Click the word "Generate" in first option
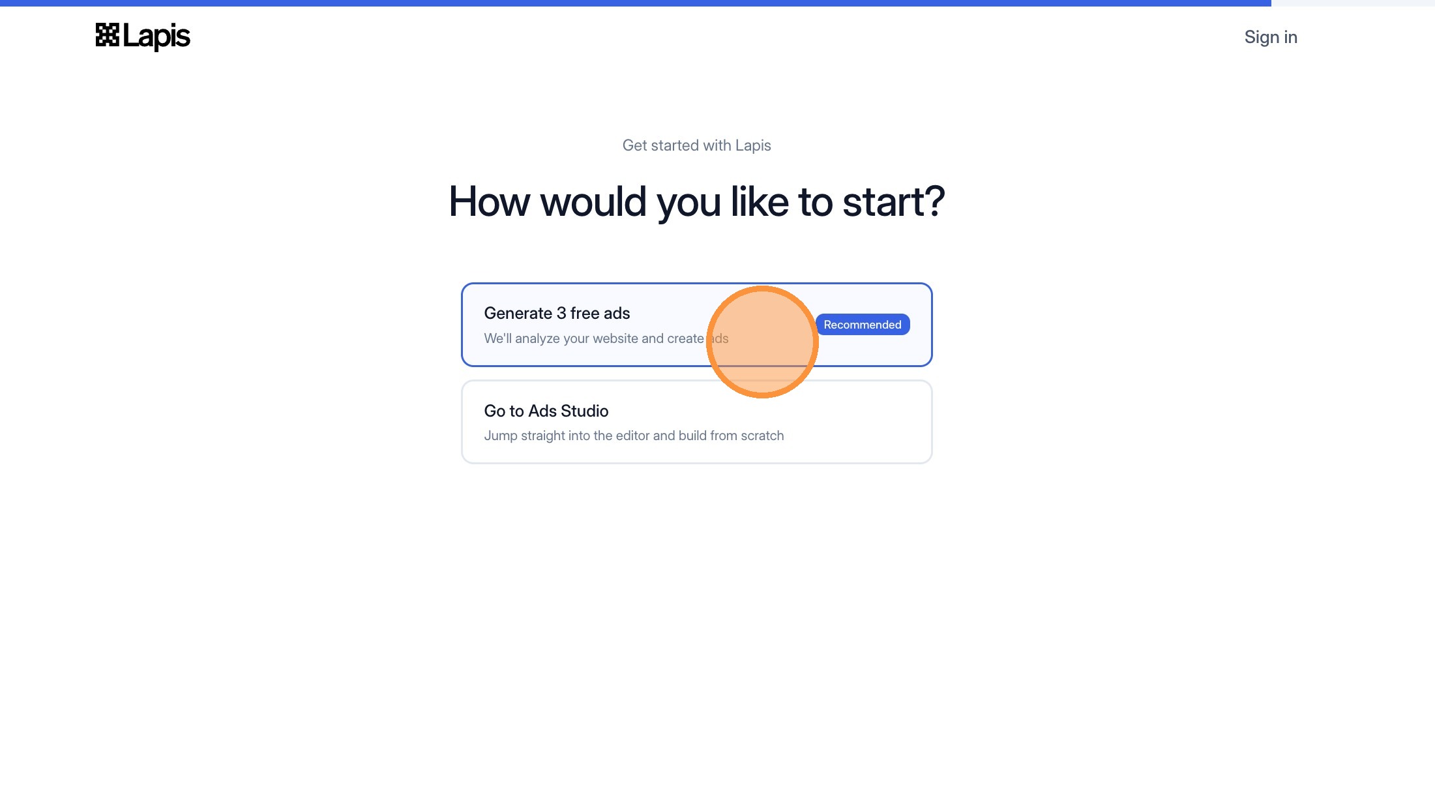This screenshot has height=802, width=1435. (x=518, y=314)
